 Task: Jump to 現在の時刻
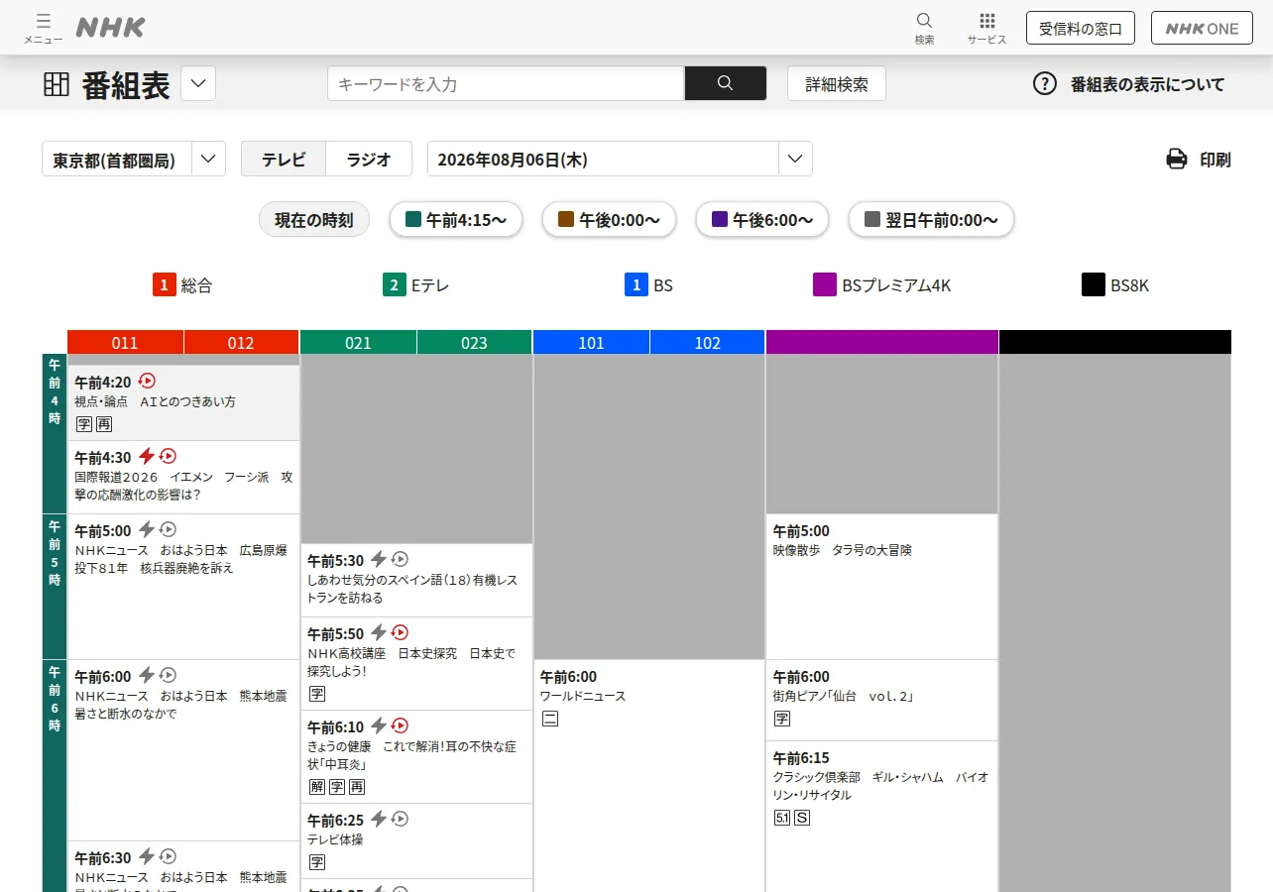[314, 220]
